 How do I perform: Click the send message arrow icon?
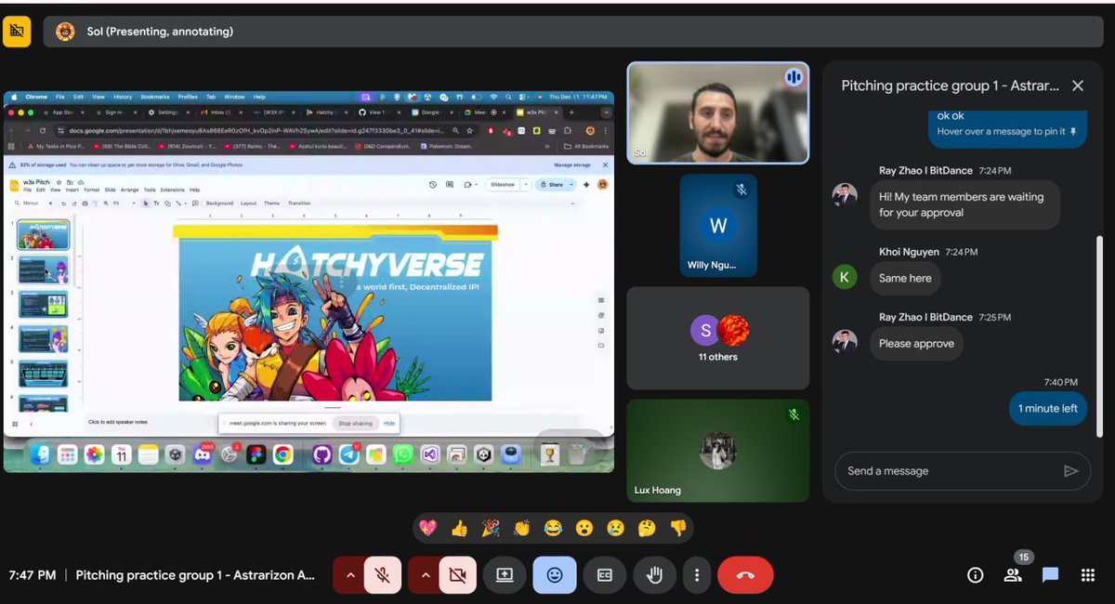(1071, 471)
